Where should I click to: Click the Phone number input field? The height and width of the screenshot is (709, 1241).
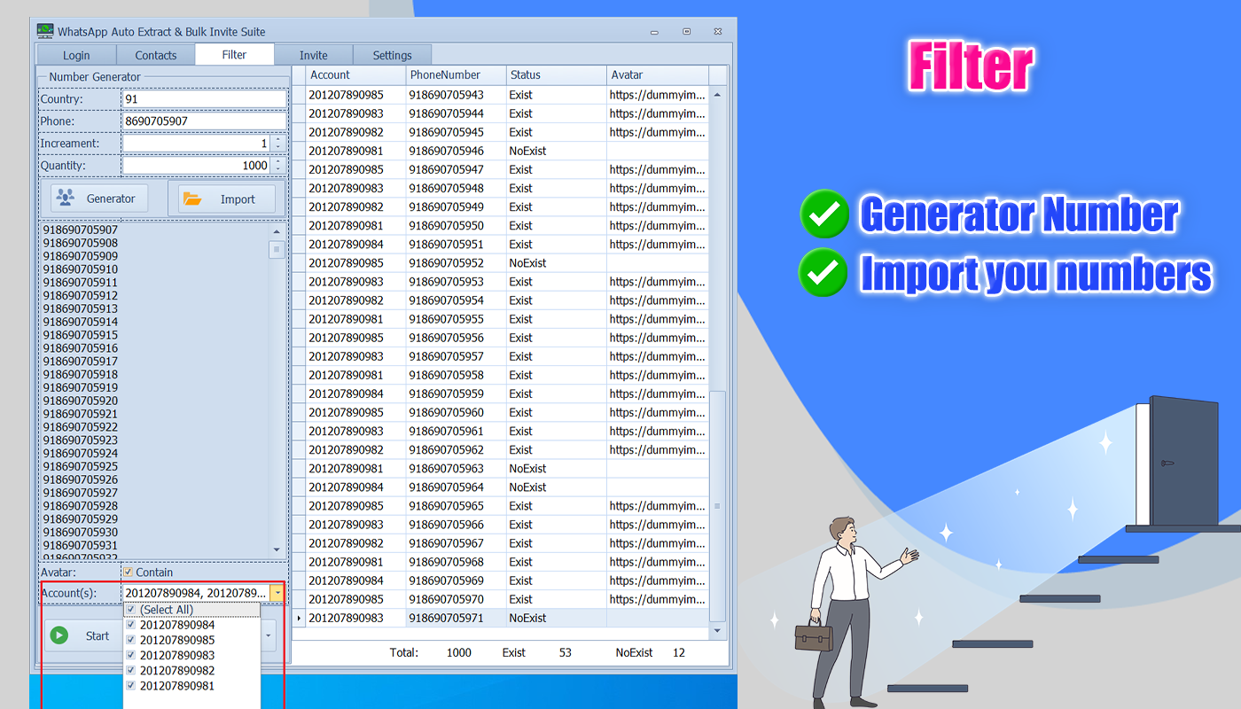[204, 121]
